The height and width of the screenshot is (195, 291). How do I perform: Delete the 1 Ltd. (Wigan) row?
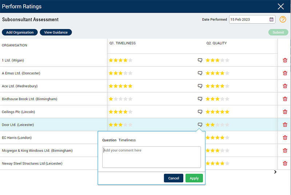pyautogui.click(x=285, y=60)
